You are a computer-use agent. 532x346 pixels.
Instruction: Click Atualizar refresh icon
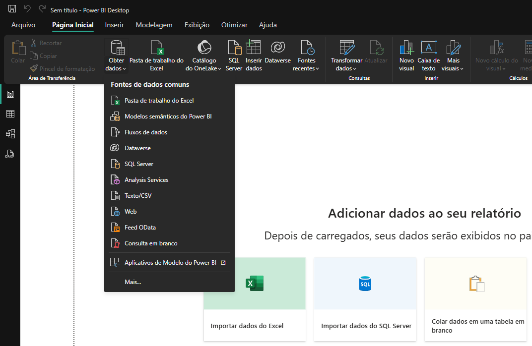click(x=376, y=48)
